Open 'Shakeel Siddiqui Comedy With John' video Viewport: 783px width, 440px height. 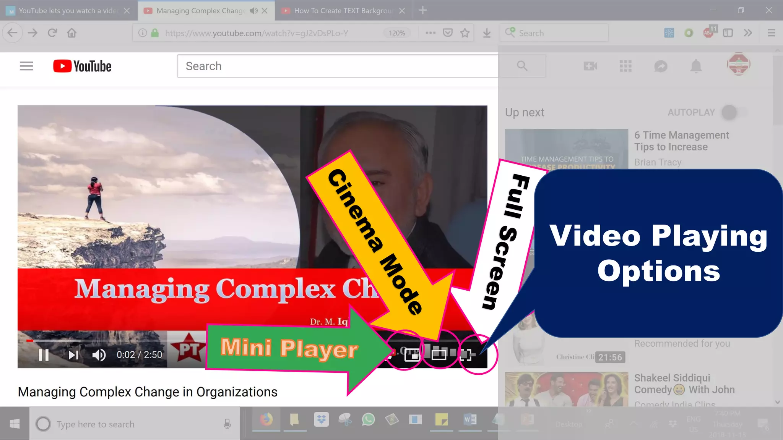pyautogui.click(x=684, y=384)
